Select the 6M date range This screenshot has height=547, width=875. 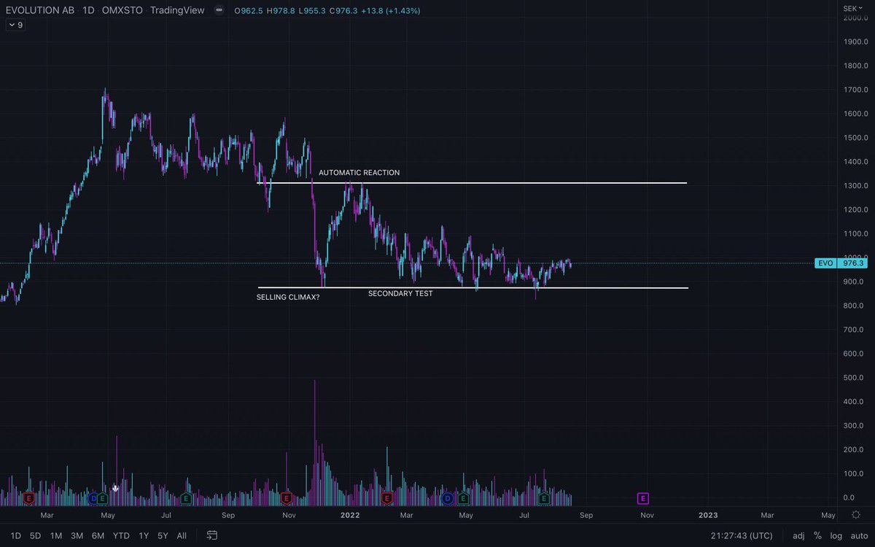[x=98, y=535]
